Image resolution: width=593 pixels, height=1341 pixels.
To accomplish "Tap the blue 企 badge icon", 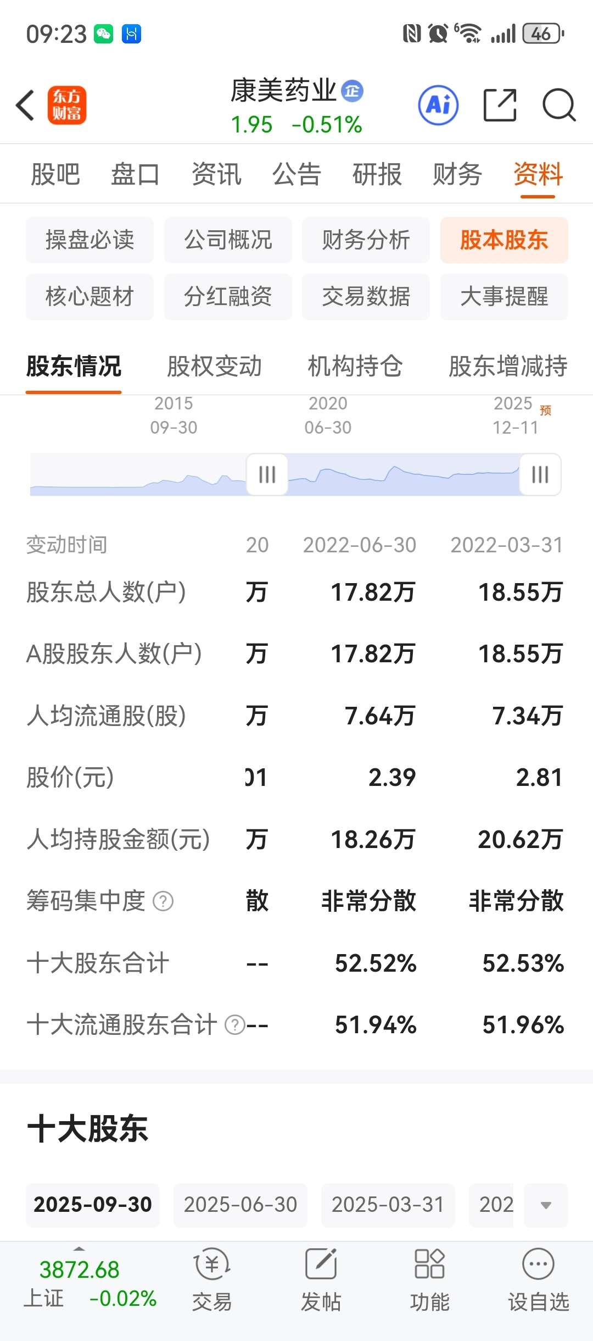I will 352,91.
